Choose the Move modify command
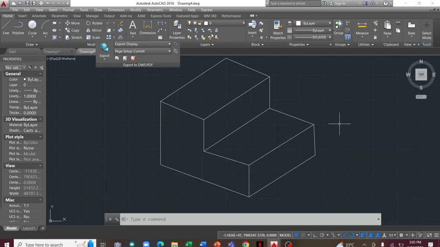The height and width of the screenshot is (247, 440). point(72,23)
